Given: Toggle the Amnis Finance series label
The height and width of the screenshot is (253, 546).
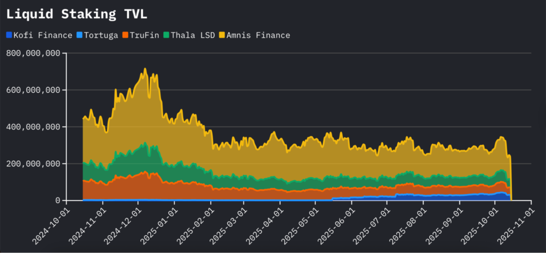Looking at the screenshot, I should tap(258, 35).
